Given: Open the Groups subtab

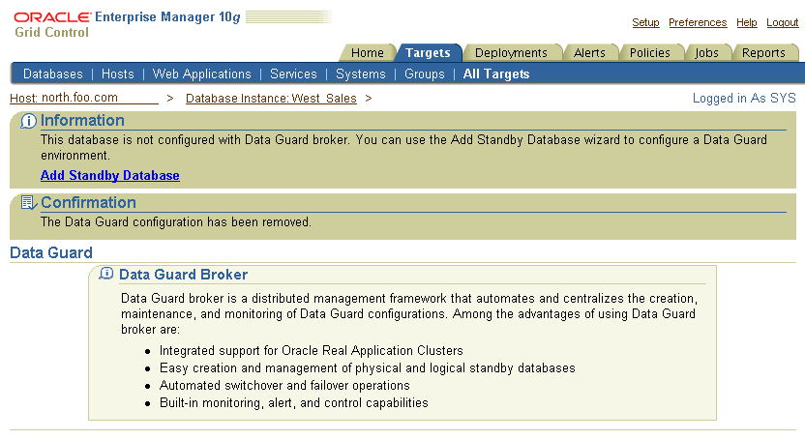Looking at the screenshot, I should (425, 74).
